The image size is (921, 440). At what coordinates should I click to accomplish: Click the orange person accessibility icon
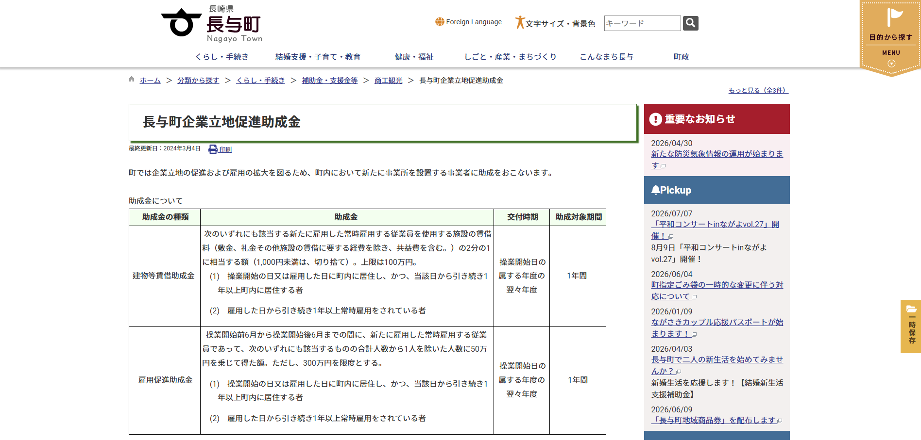520,22
